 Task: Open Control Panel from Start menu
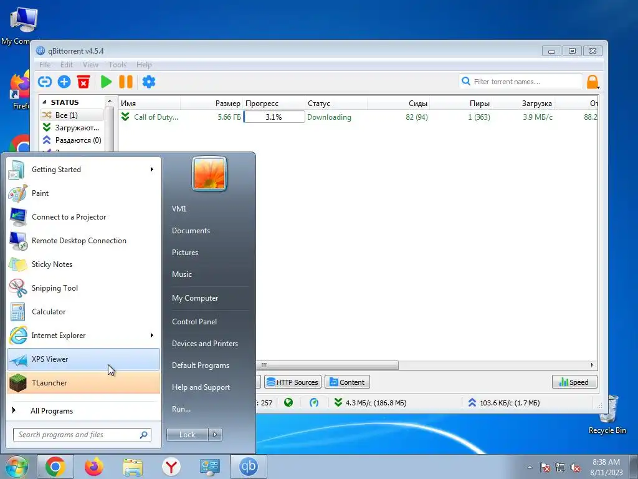tap(194, 322)
